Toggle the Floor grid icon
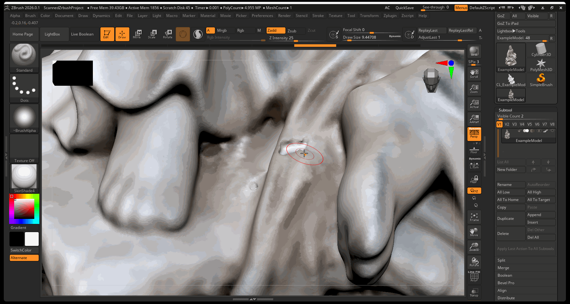The height and width of the screenshot is (304, 570). tap(474, 150)
